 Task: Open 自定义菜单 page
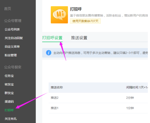tap(12, 47)
